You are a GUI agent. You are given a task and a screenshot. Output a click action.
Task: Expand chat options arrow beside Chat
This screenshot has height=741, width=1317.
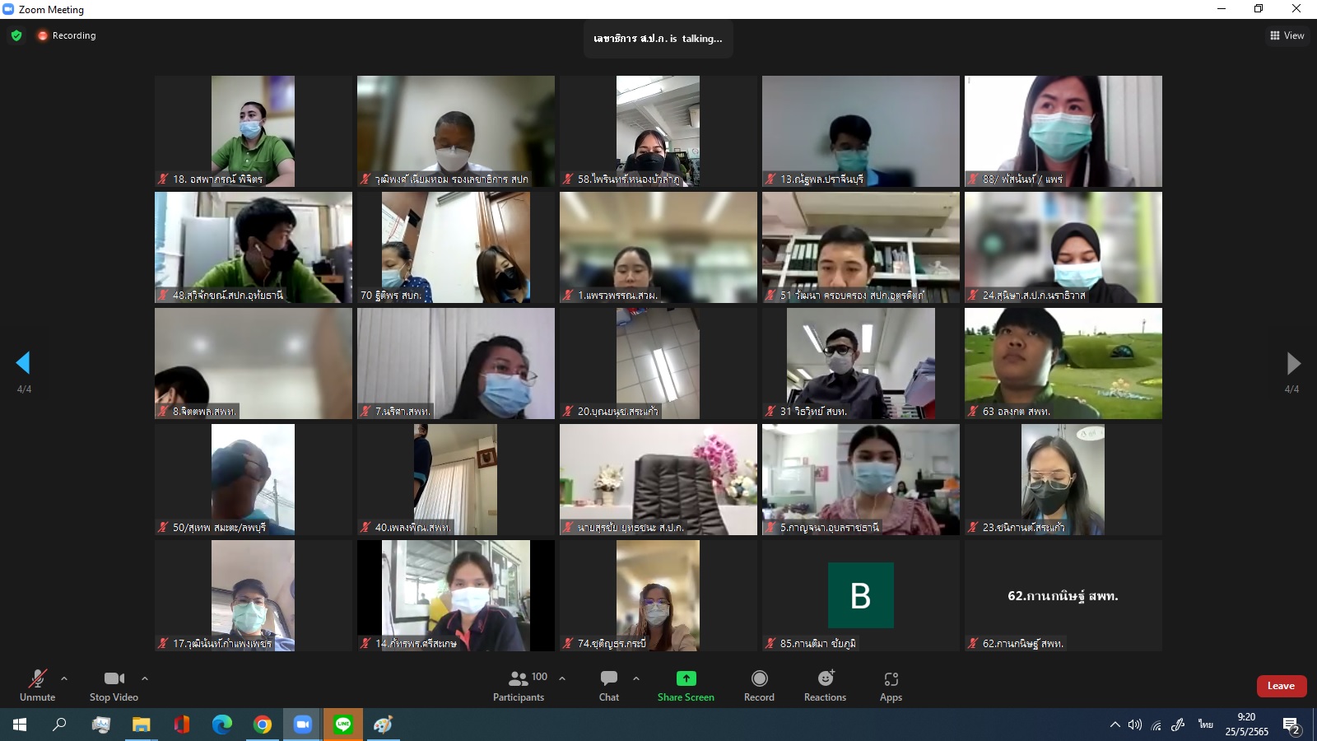pyautogui.click(x=636, y=678)
